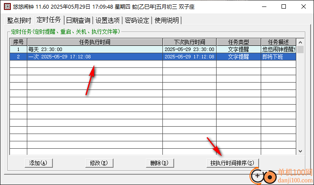Click the 即将下班 description cell

click(x=278, y=57)
